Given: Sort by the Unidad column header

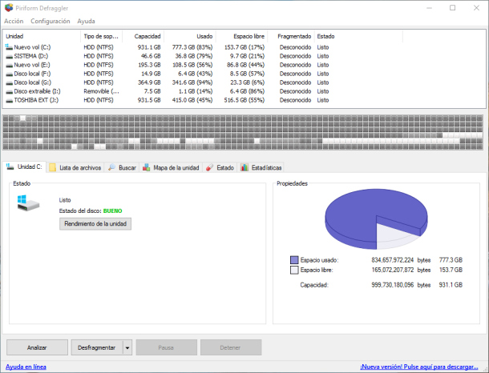Looking at the screenshot, I should [42, 36].
